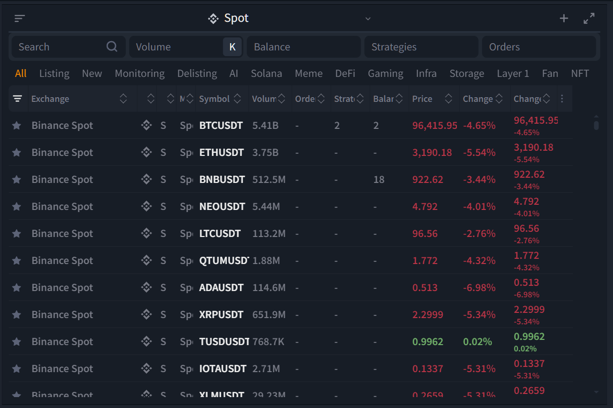Click the XRPUSDT price 2.2999

(x=428, y=314)
